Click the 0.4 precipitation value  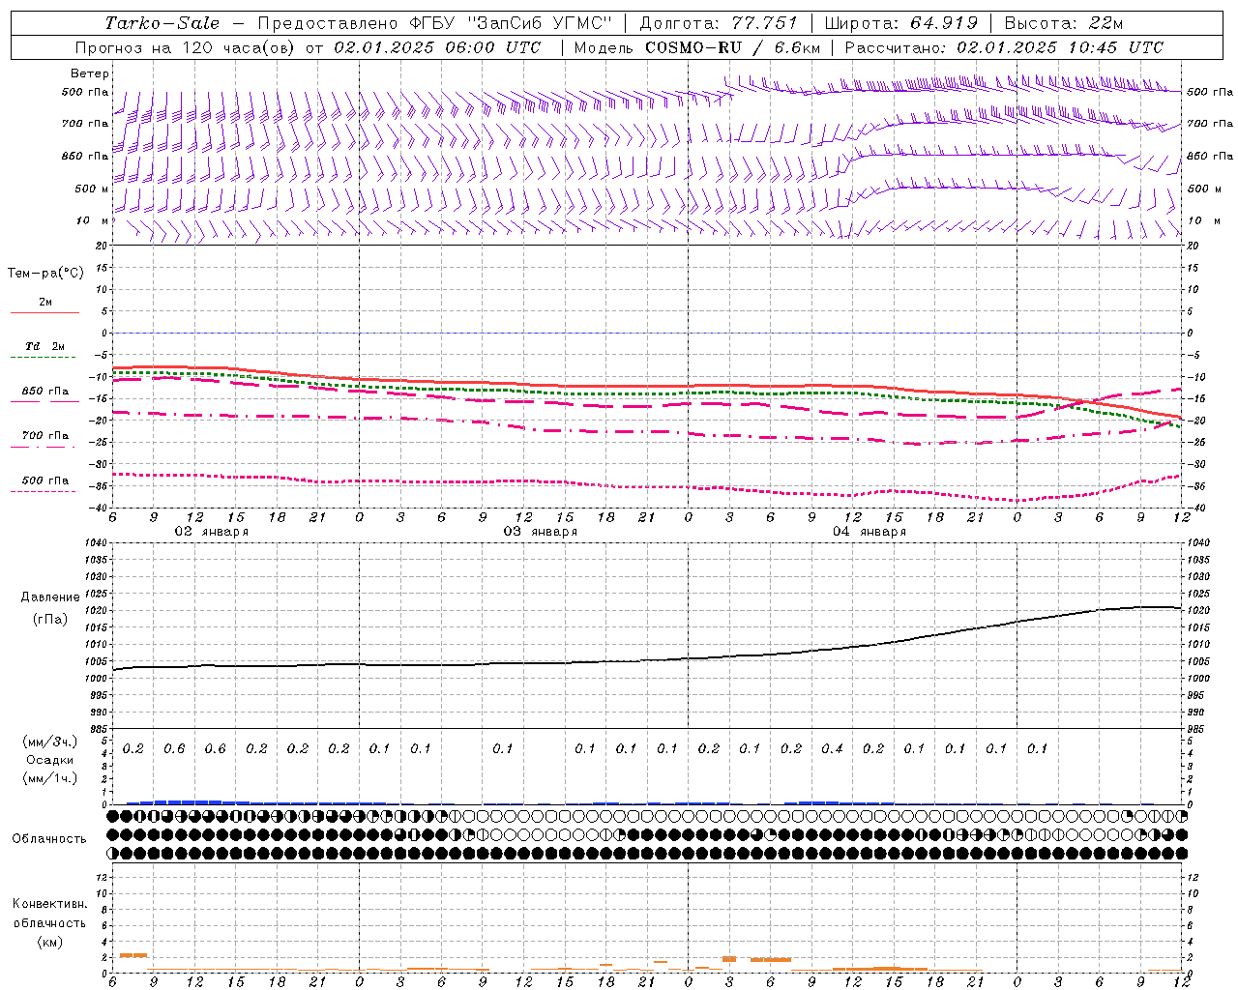tap(832, 748)
